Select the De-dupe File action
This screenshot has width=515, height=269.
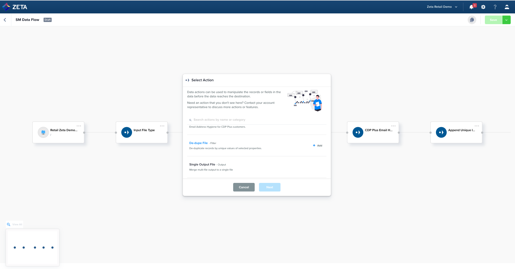[x=198, y=143]
